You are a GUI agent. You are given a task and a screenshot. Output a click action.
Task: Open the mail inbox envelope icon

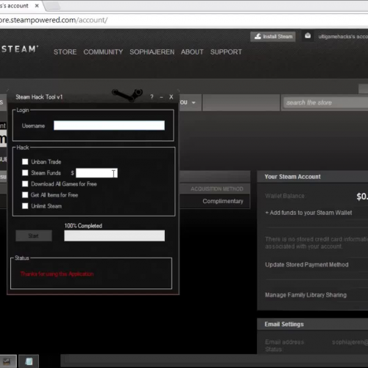(308, 36)
